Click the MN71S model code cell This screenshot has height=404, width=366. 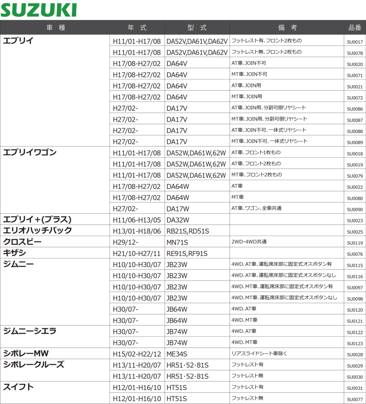pos(177,242)
